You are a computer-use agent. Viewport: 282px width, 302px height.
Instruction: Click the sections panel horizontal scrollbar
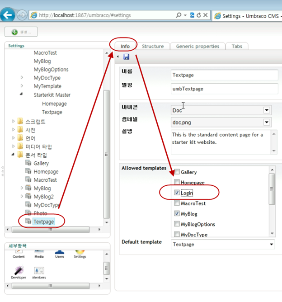[51, 286]
